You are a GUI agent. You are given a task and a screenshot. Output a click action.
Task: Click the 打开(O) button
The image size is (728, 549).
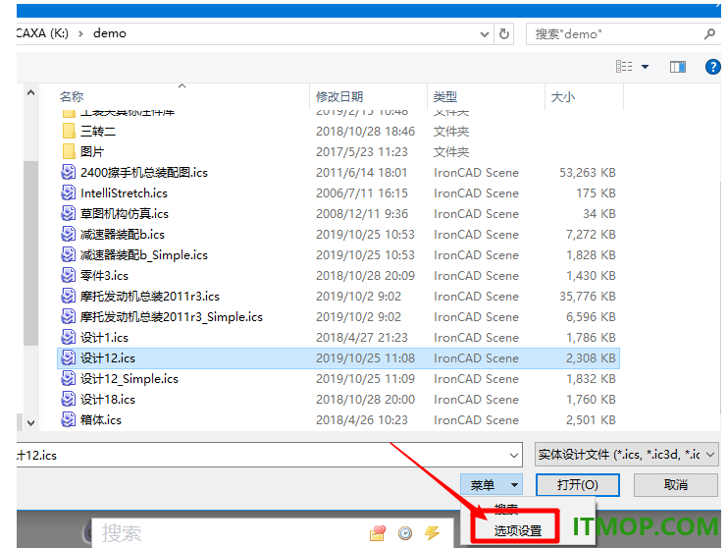(578, 485)
